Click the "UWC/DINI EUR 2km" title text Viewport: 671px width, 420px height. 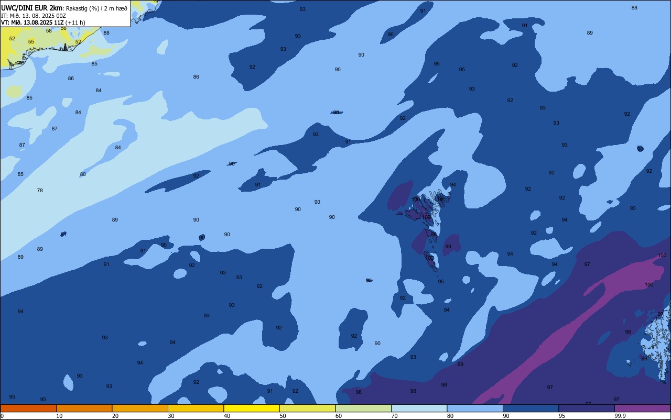(32, 7)
